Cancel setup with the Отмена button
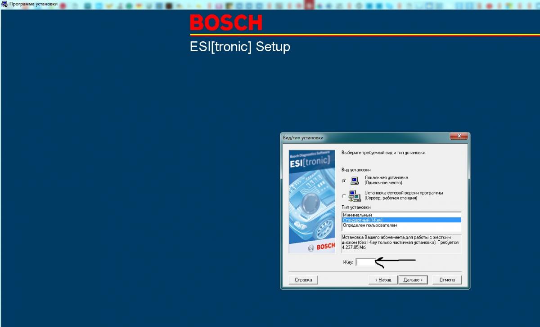 click(447, 280)
